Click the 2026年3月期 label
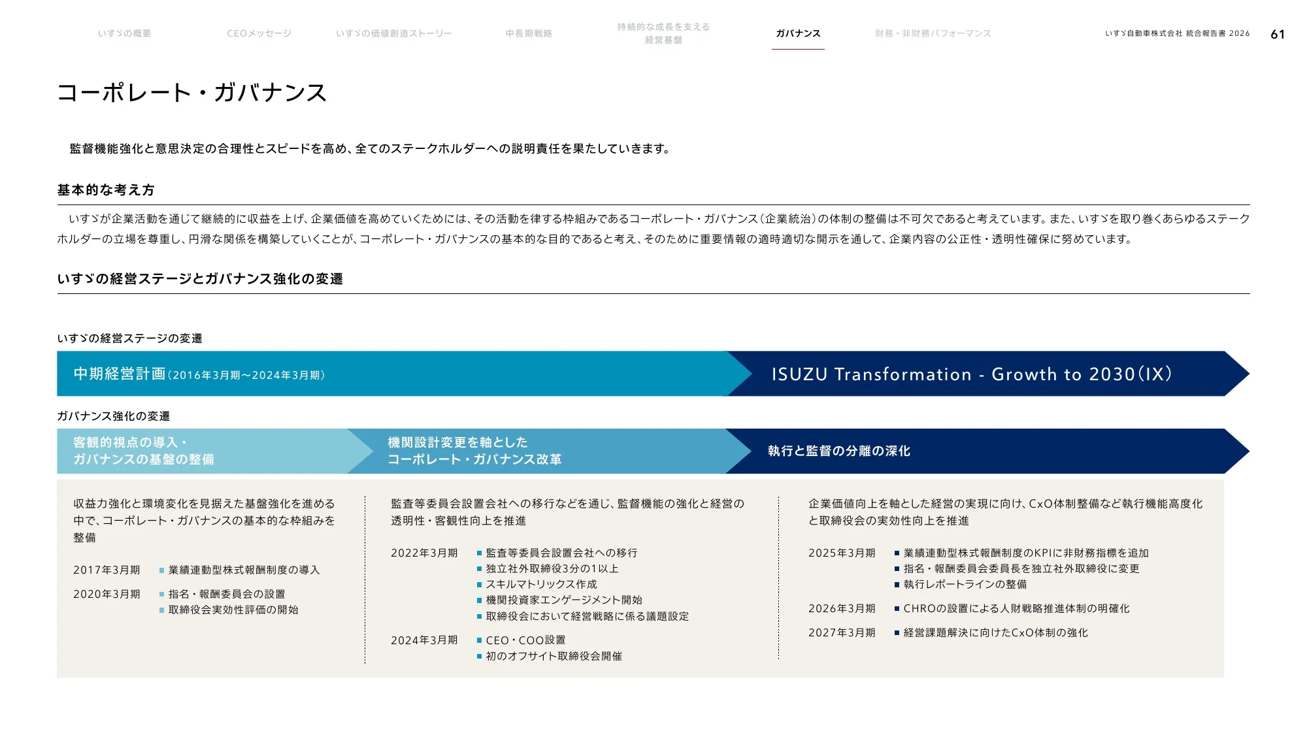Screen dimensions: 1307x735 pyautogui.click(x=842, y=609)
